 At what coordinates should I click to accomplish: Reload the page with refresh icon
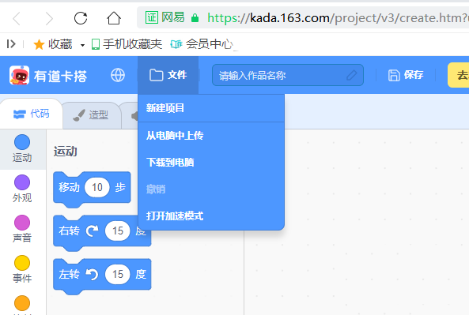click(x=81, y=18)
